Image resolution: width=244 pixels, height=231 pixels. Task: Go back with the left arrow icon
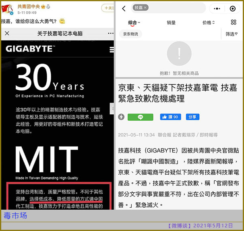click(x=124, y=8)
